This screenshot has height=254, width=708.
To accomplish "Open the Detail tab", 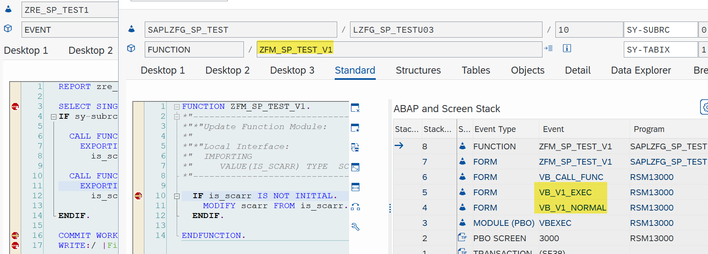I will (578, 70).
